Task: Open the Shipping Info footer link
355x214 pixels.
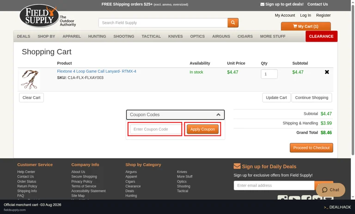Action: (27, 191)
